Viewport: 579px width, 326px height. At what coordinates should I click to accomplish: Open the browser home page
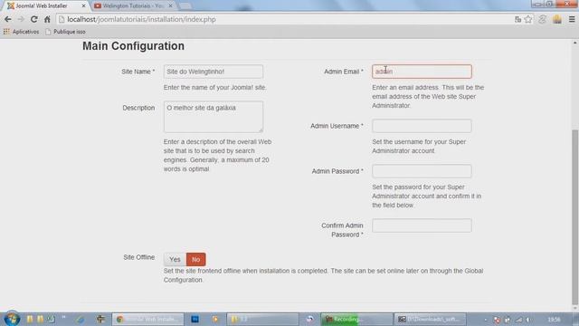click(47, 19)
